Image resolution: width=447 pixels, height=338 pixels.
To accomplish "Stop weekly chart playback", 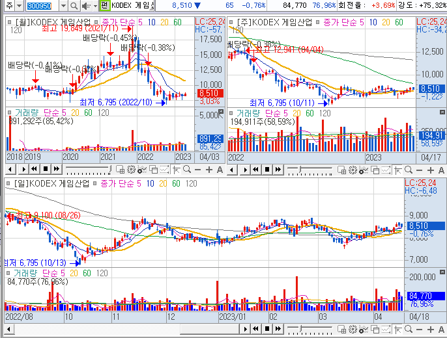I will click(267, 170).
